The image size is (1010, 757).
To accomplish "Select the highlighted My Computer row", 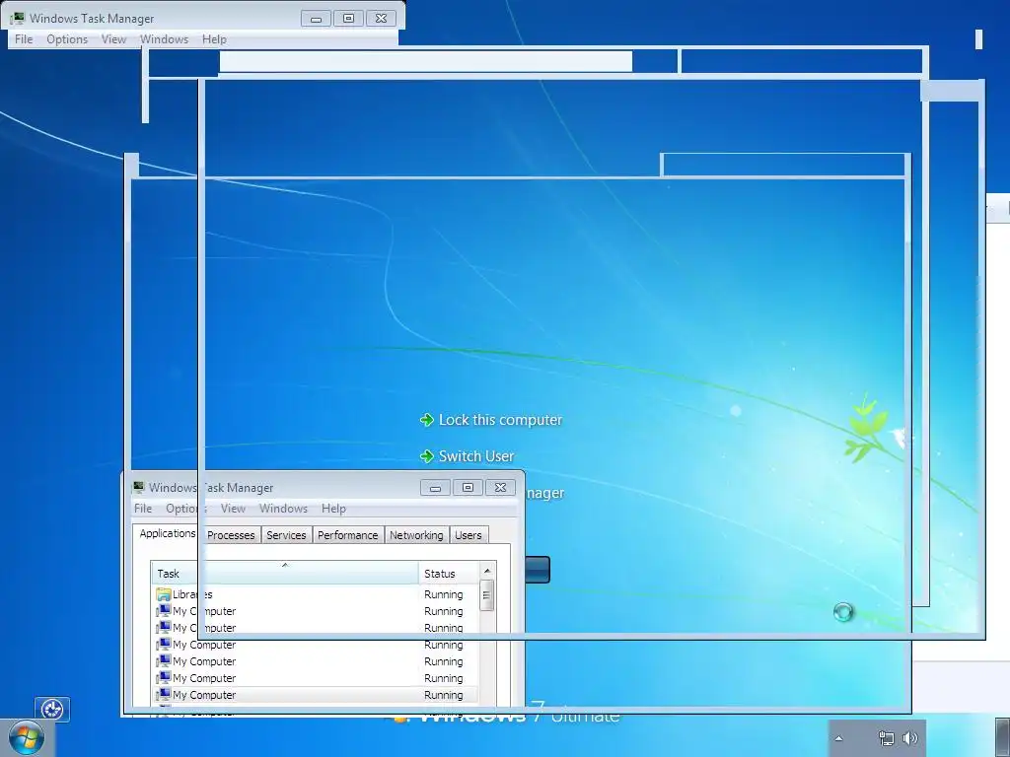I will 316,695.
